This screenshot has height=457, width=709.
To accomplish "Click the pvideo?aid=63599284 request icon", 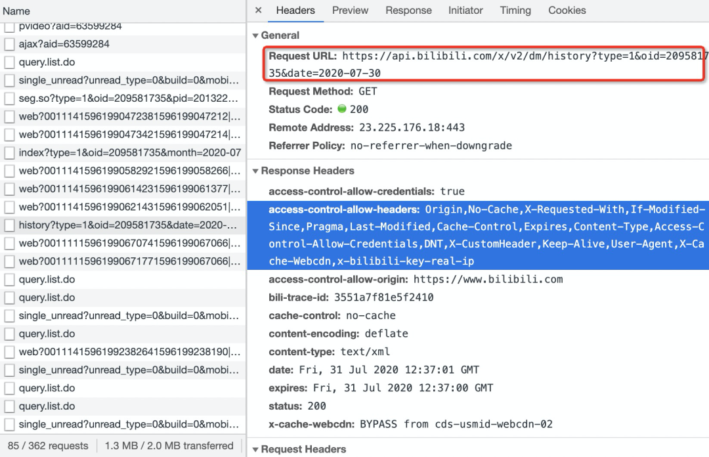I will (9, 27).
